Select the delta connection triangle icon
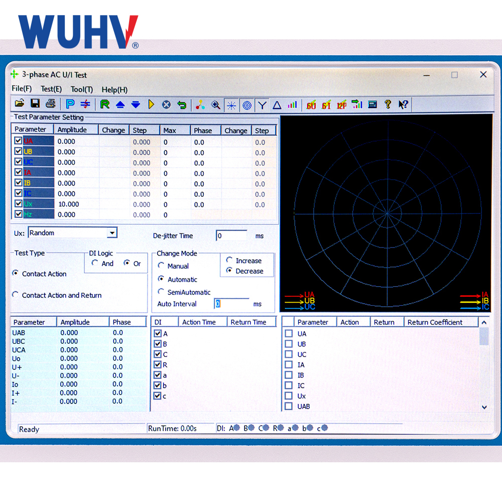 pos(277,105)
